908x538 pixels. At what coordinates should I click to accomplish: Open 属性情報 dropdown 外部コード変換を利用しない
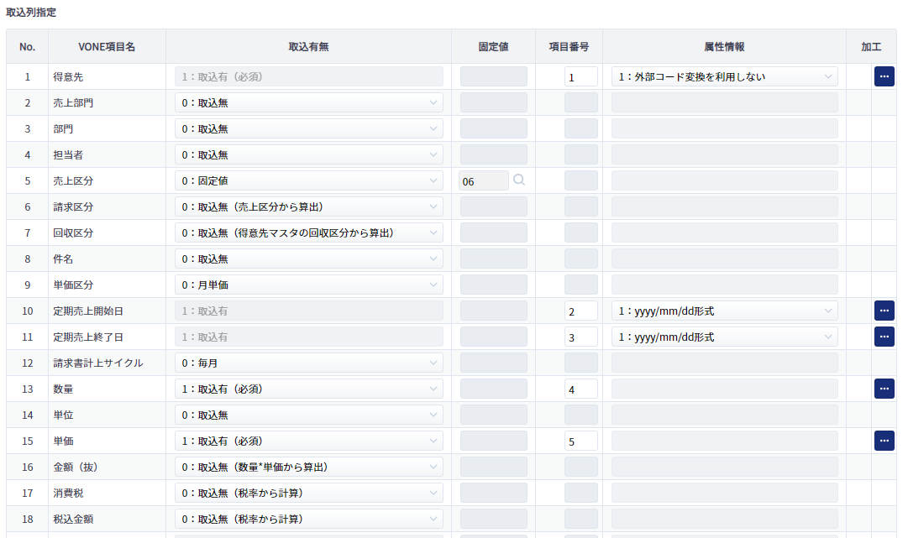[x=724, y=76]
